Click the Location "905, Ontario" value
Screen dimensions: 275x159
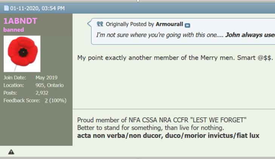pos(49,86)
